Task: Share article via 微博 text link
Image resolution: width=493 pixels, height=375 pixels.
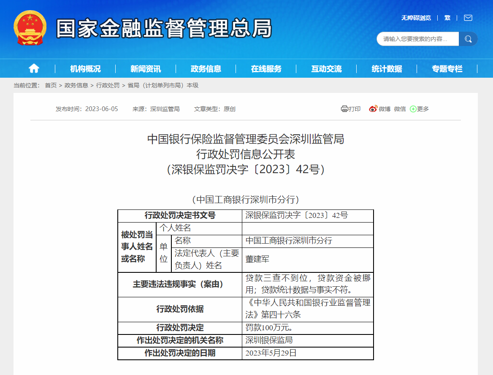Action: tap(385, 109)
